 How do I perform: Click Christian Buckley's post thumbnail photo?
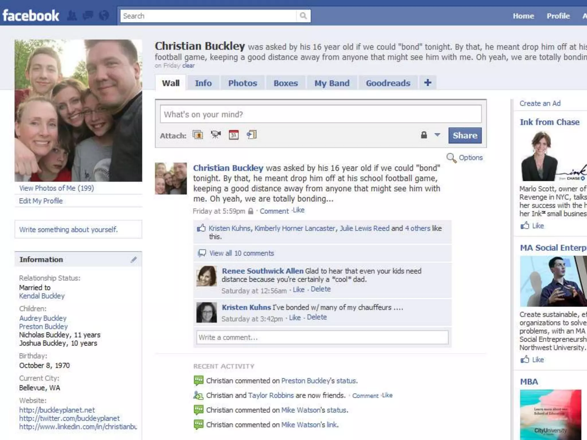point(171,178)
